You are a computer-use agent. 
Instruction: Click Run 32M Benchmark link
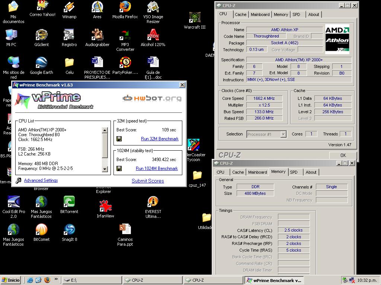(x=160, y=139)
